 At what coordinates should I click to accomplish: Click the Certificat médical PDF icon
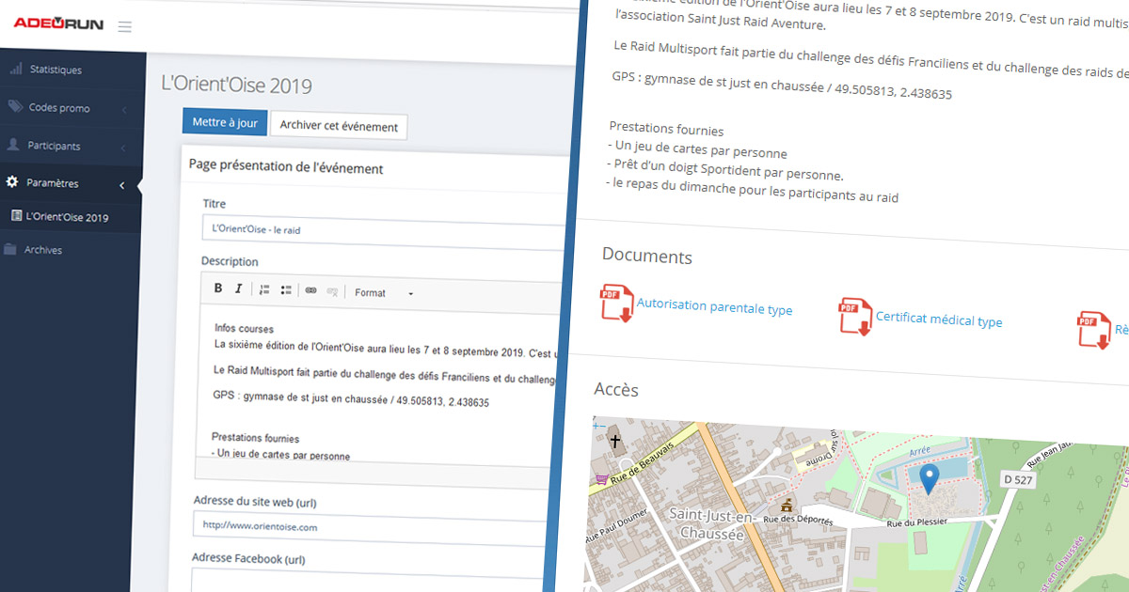tap(855, 316)
